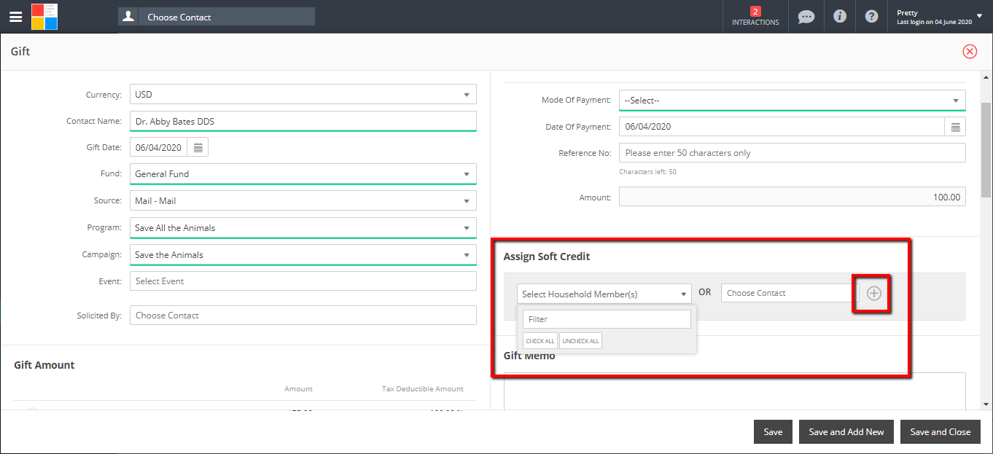Click the household member Filter box
993x454 pixels.
pyautogui.click(x=607, y=319)
